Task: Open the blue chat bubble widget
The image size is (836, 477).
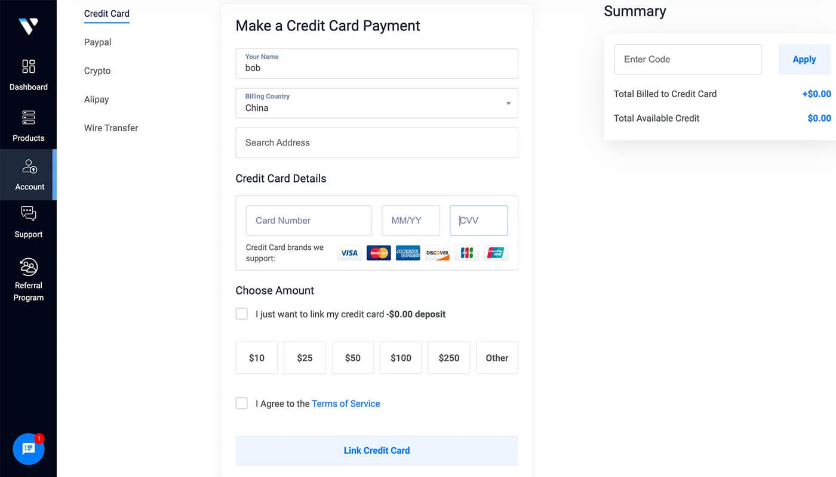Action: tap(29, 449)
